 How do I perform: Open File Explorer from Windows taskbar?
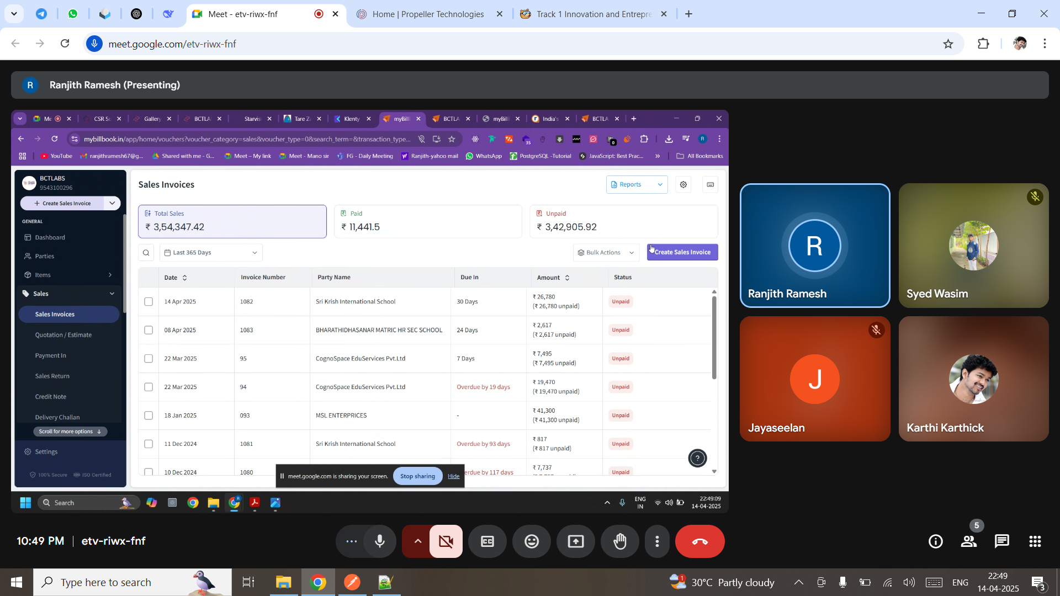click(x=283, y=582)
